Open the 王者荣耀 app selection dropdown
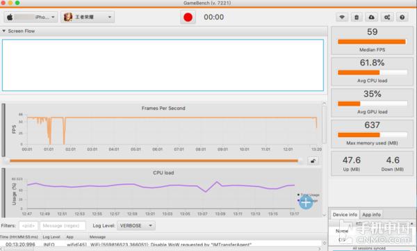The height and width of the screenshot is (251, 417). pyautogui.click(x=88, y=17)
